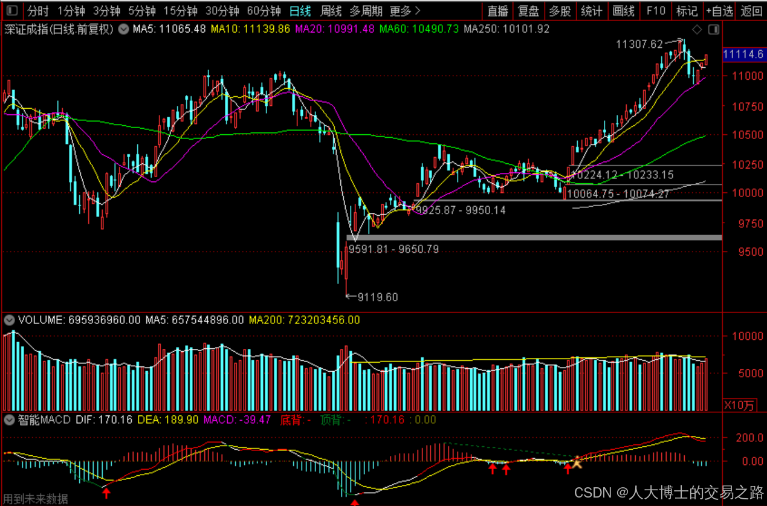Click the 返回 back button

click(751, 10)
